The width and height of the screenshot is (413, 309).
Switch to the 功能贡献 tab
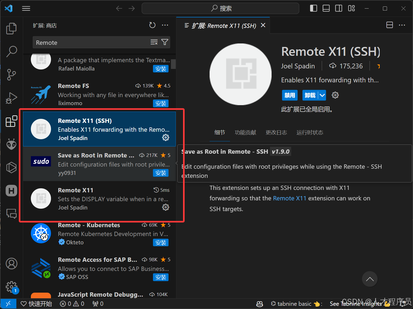(x=245, y=133)
